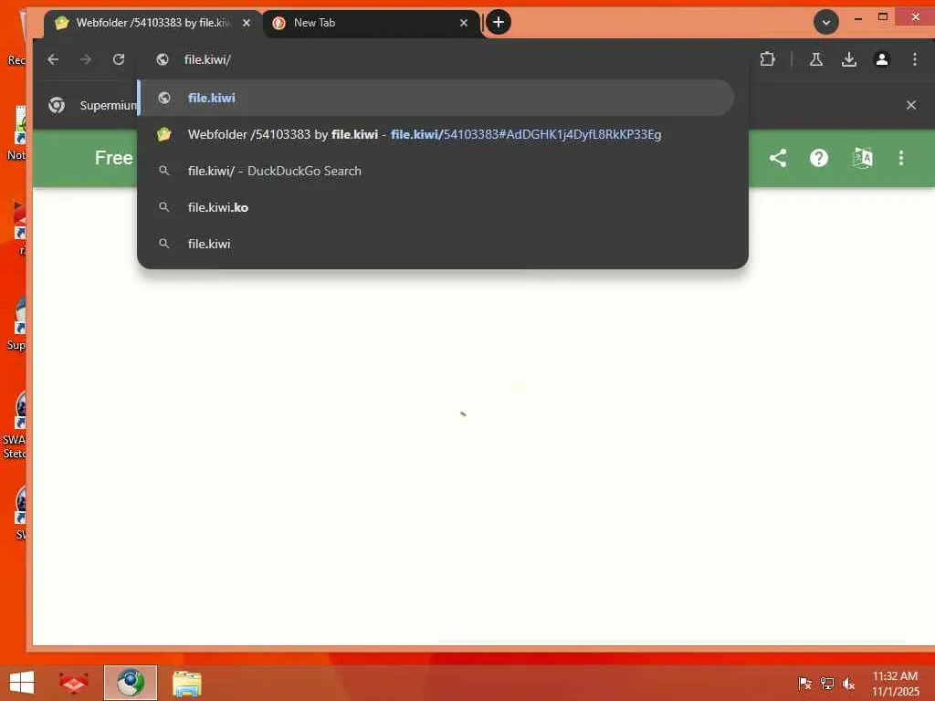Image resolution: width=935 pixels, height=701 pixels.
Task: Open the Windows Start menu
Action: (22, 683)
